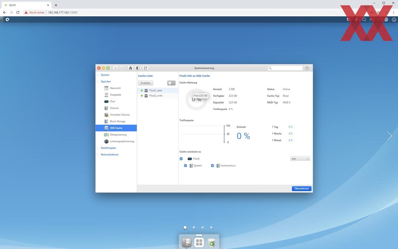The height and width of the screenshot is (249, 398).
Task: Select SSD-Cache in the sidebar
Action: click(x=116, y=128)
